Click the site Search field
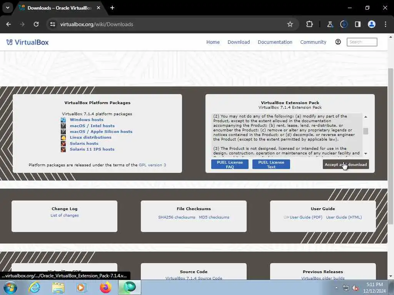Viewport: 394px width, 295px height. [x=362, y=42]
